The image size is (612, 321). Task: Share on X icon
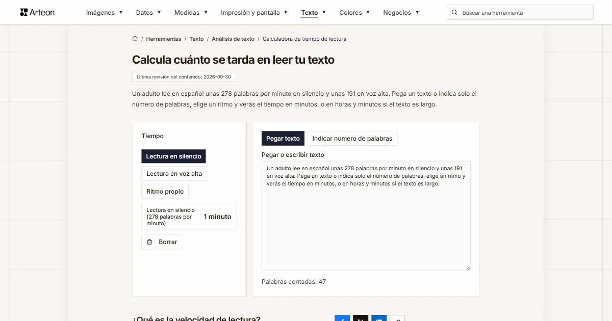click(x=361, y=318)
